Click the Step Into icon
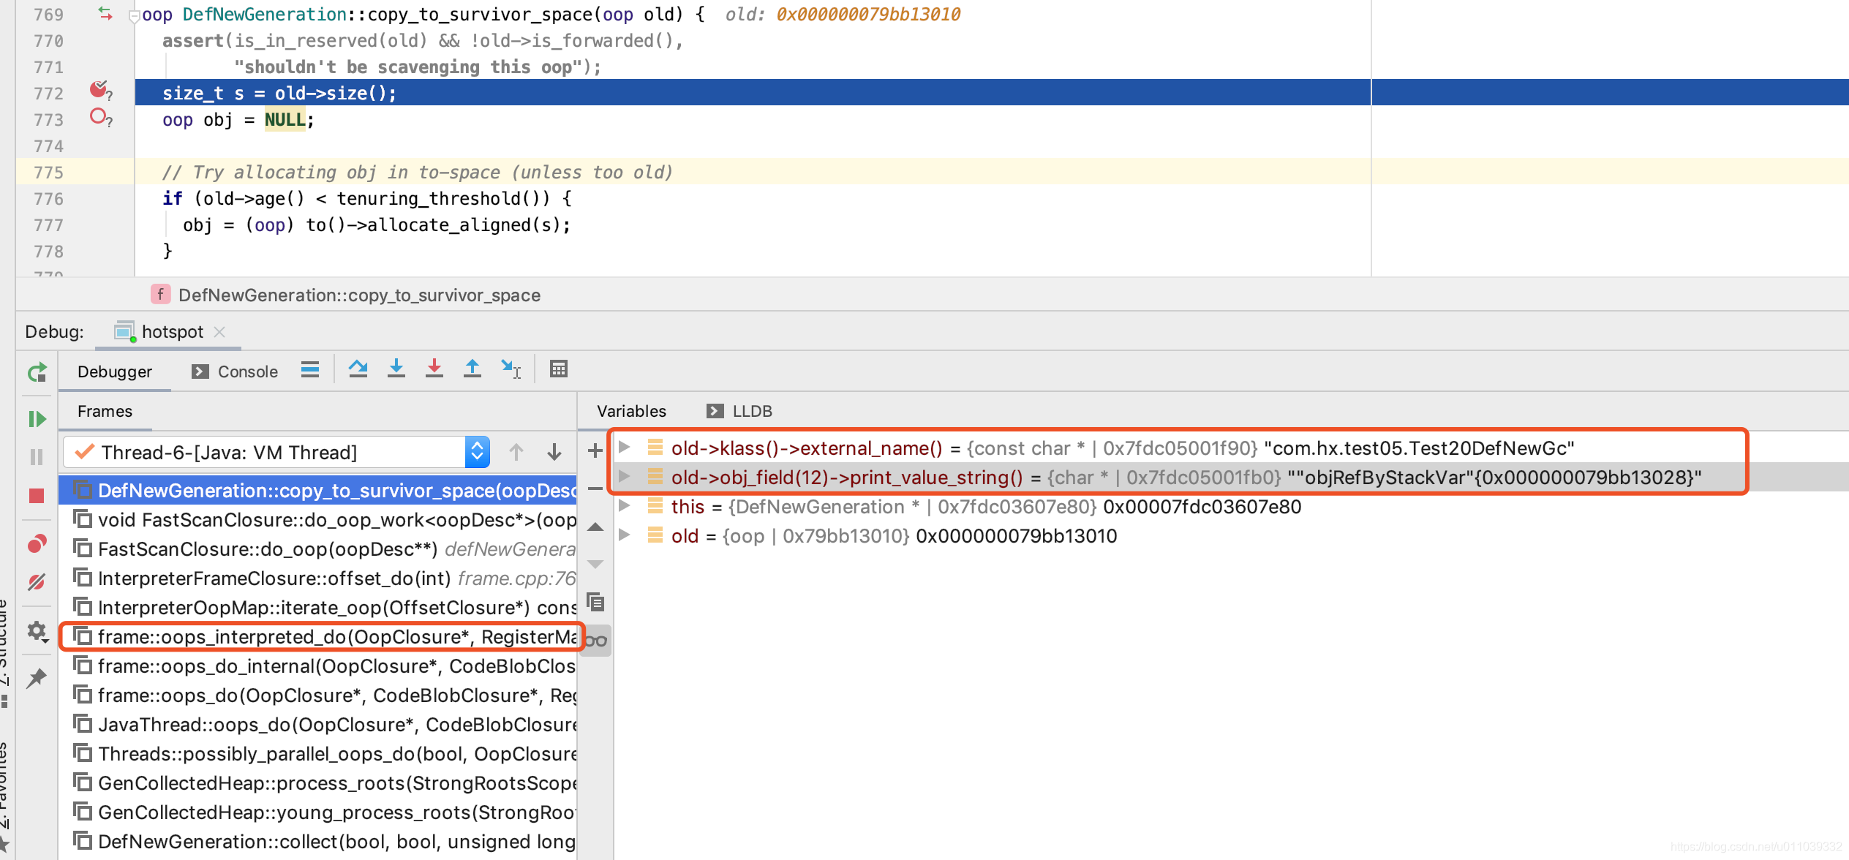The image size is (1849, 860). [396, 369]
